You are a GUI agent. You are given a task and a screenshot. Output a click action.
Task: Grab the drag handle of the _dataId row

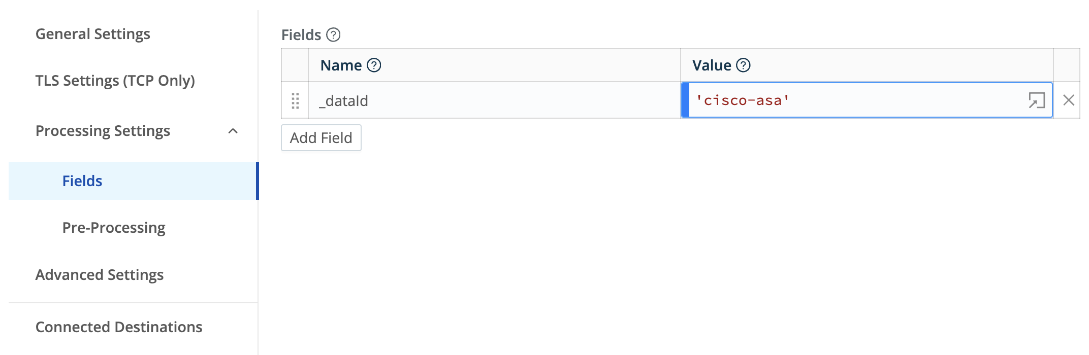295,101
